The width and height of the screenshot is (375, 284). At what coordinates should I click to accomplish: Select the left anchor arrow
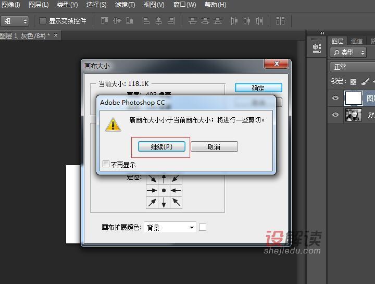point(152,190)
